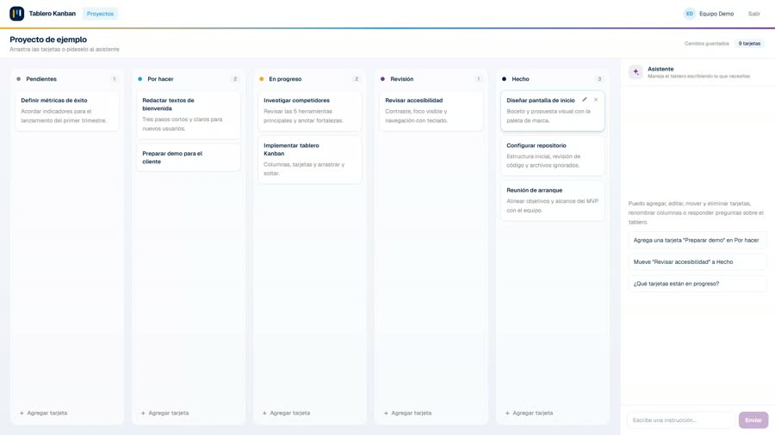
Task: Add a card in Por hacer column
Action: click(x=165, y=413)
